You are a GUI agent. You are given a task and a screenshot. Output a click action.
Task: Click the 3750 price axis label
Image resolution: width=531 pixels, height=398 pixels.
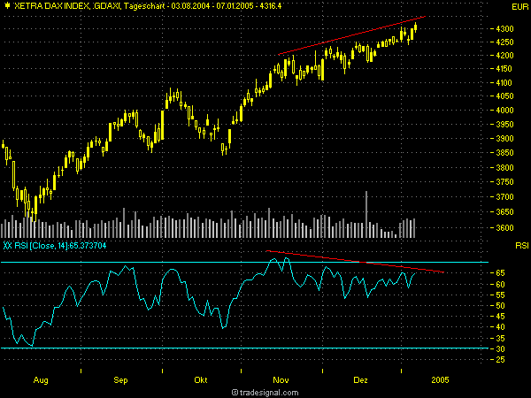[504, 182]
